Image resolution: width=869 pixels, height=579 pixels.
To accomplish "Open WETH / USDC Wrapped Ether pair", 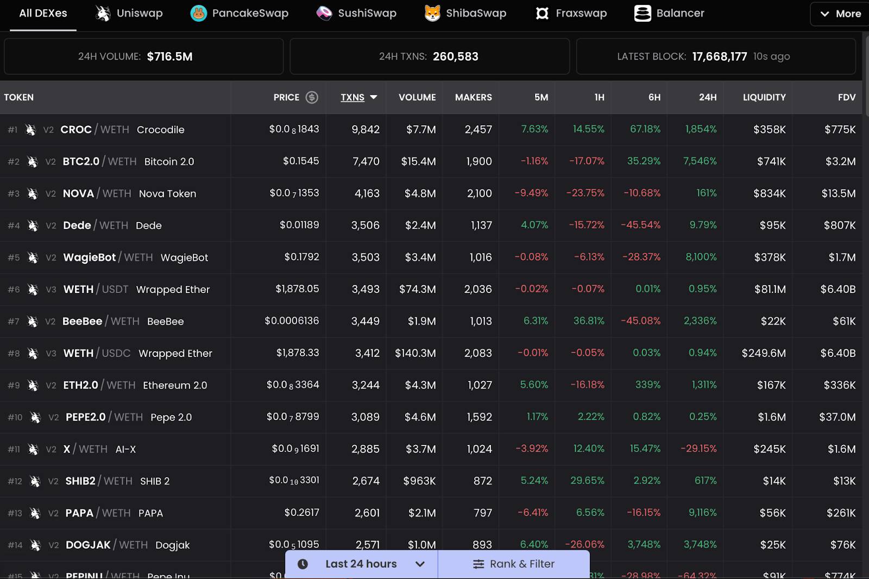I will (x=431, y=354).
